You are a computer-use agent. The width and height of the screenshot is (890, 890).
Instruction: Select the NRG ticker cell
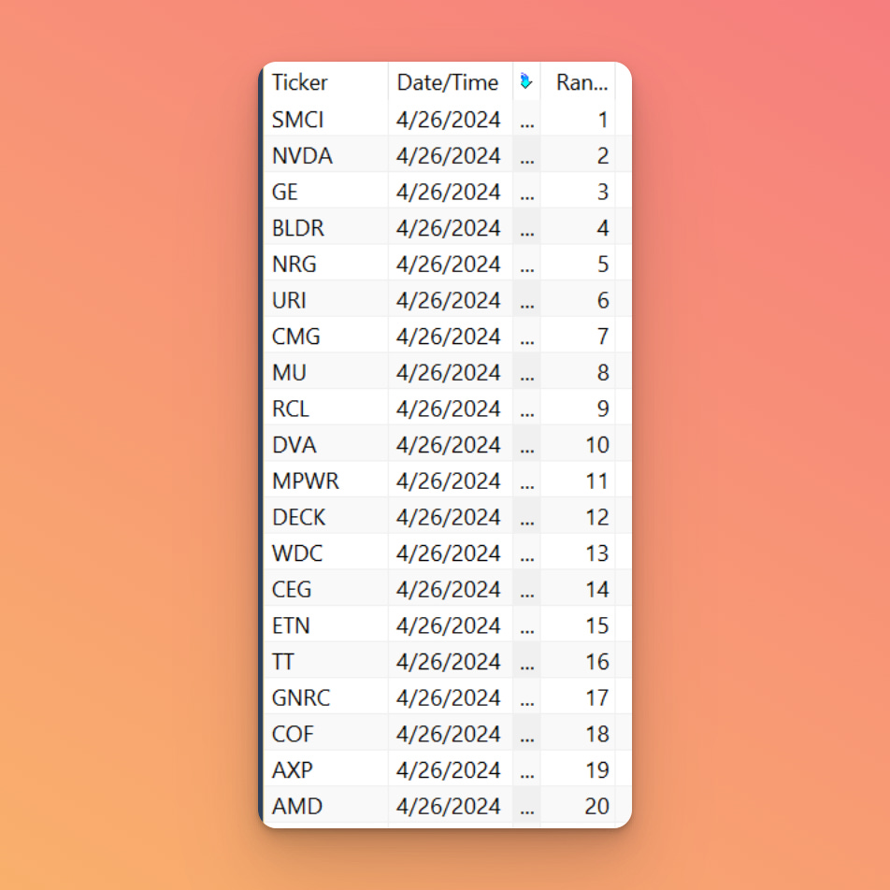coord(325,264)
